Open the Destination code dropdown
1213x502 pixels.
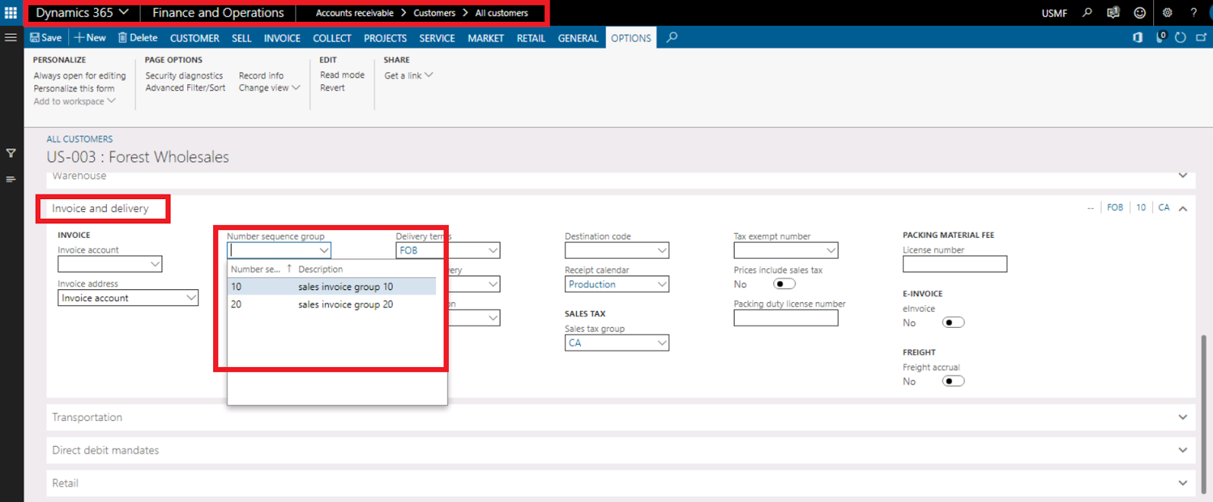pos(662,251)
